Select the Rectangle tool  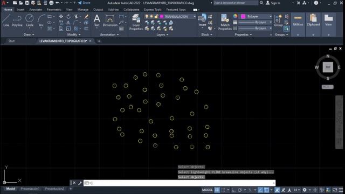[x=50, y=17]
